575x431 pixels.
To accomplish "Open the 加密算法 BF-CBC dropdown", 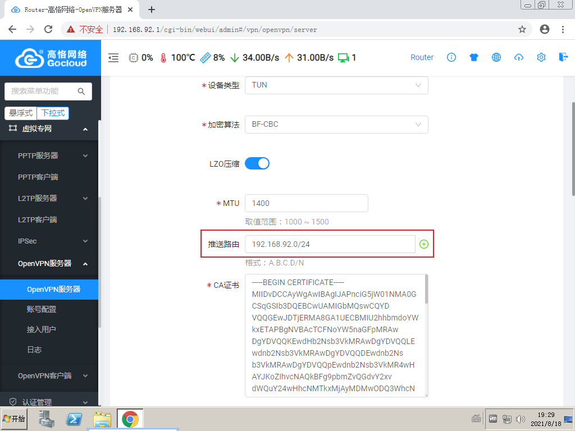I will tap(336, 125).
